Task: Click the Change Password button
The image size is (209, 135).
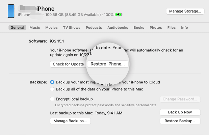Action: [180, 99]
